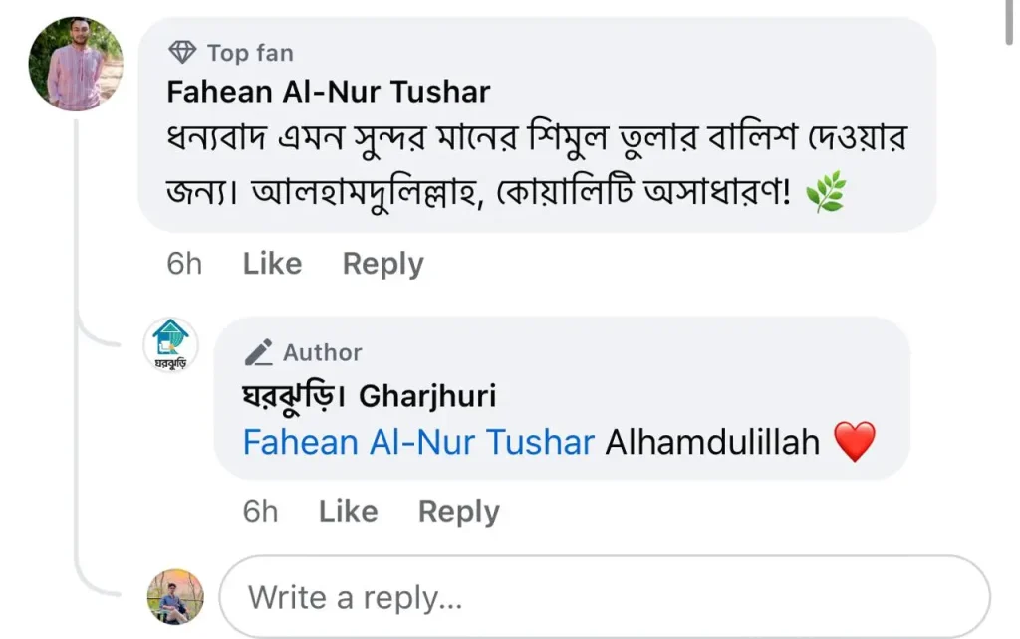This screenshot has height=639, width=1020.
Task: Click the blue Fahean Al-Nur Tushar mention
Action: [x=418, y=442]
